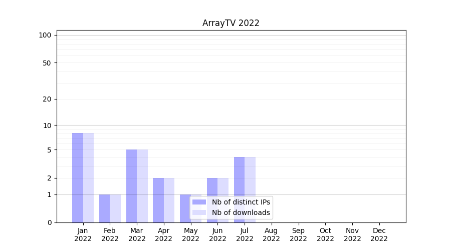
Task: Select the February distinct IPs bar
Action: [104, 208]
